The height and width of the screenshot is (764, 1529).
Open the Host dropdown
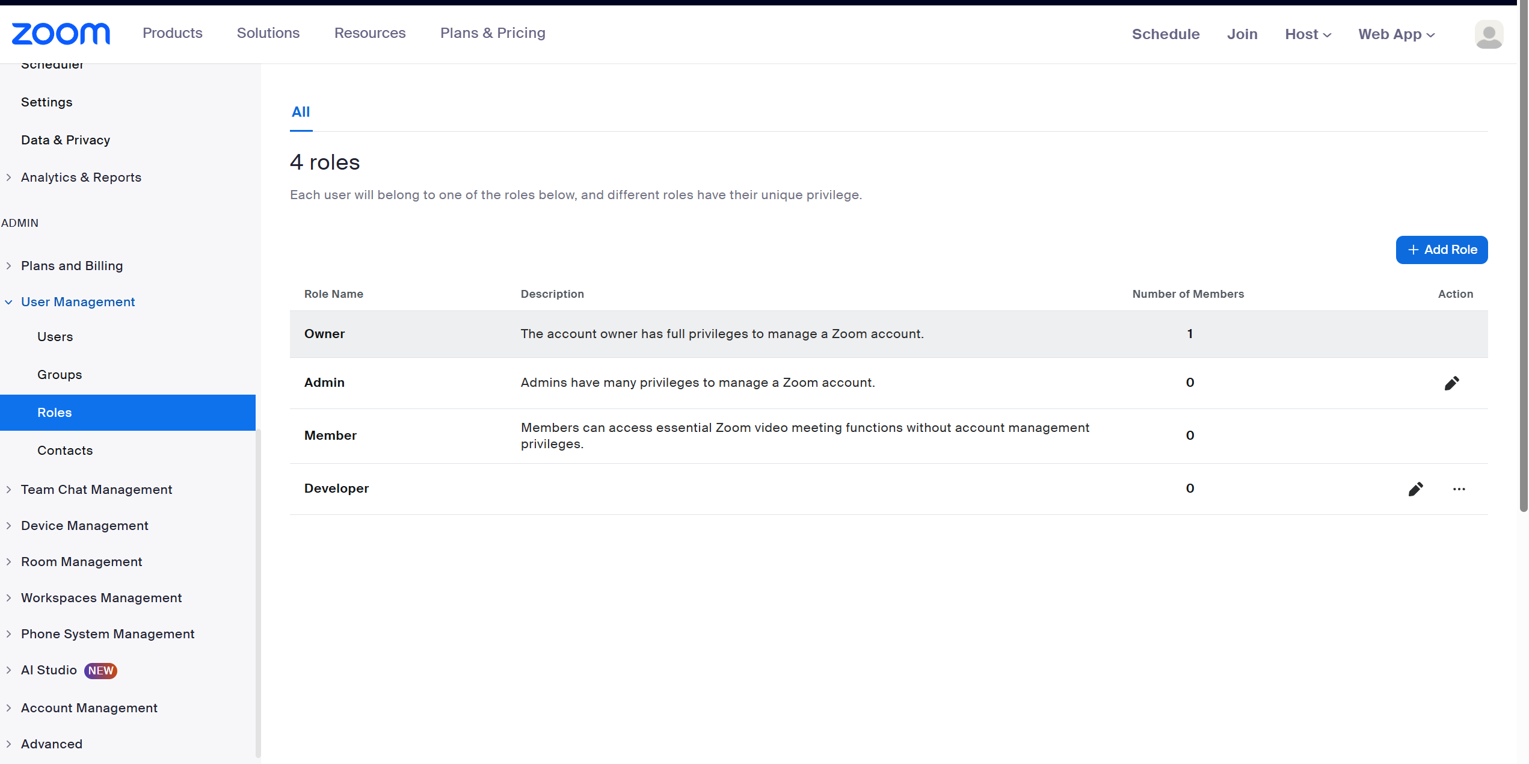click(1308, 34)
